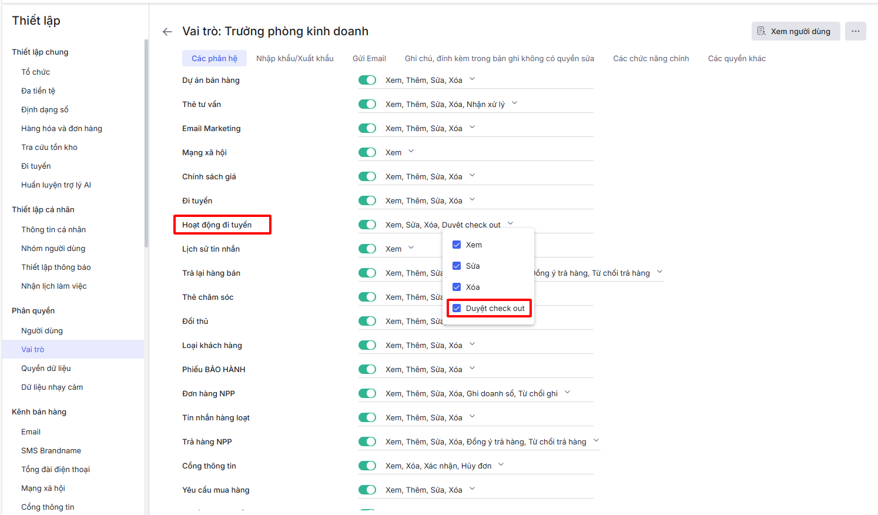Open the Các quyền khác tab
Viewport: 878px width, 515px height.
736,58
